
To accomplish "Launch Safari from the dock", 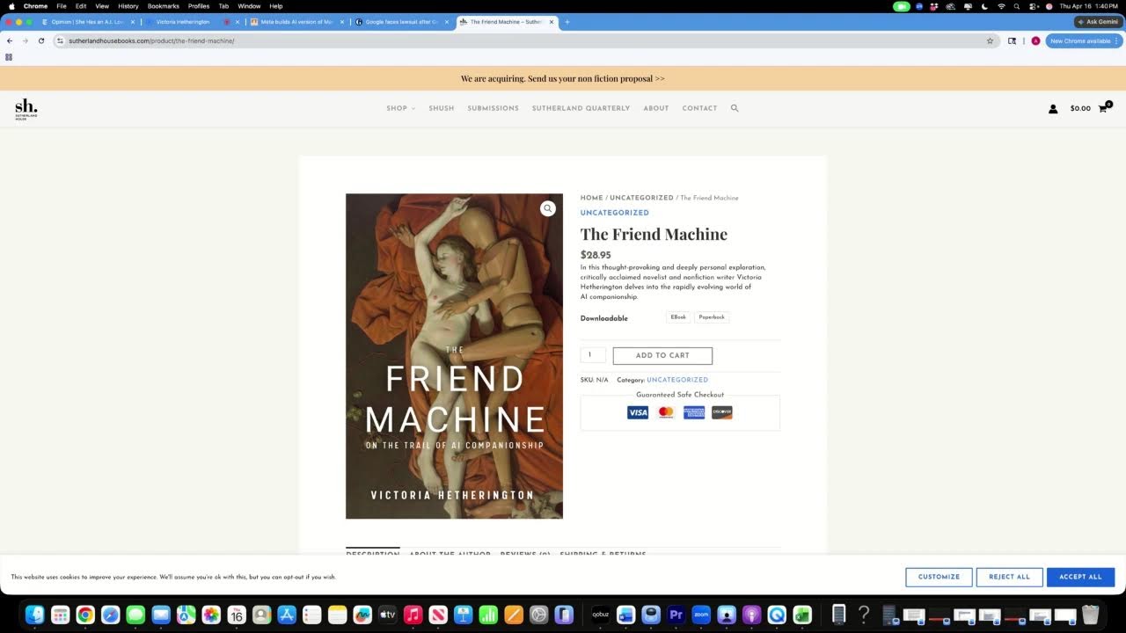I will pos(110,615).
